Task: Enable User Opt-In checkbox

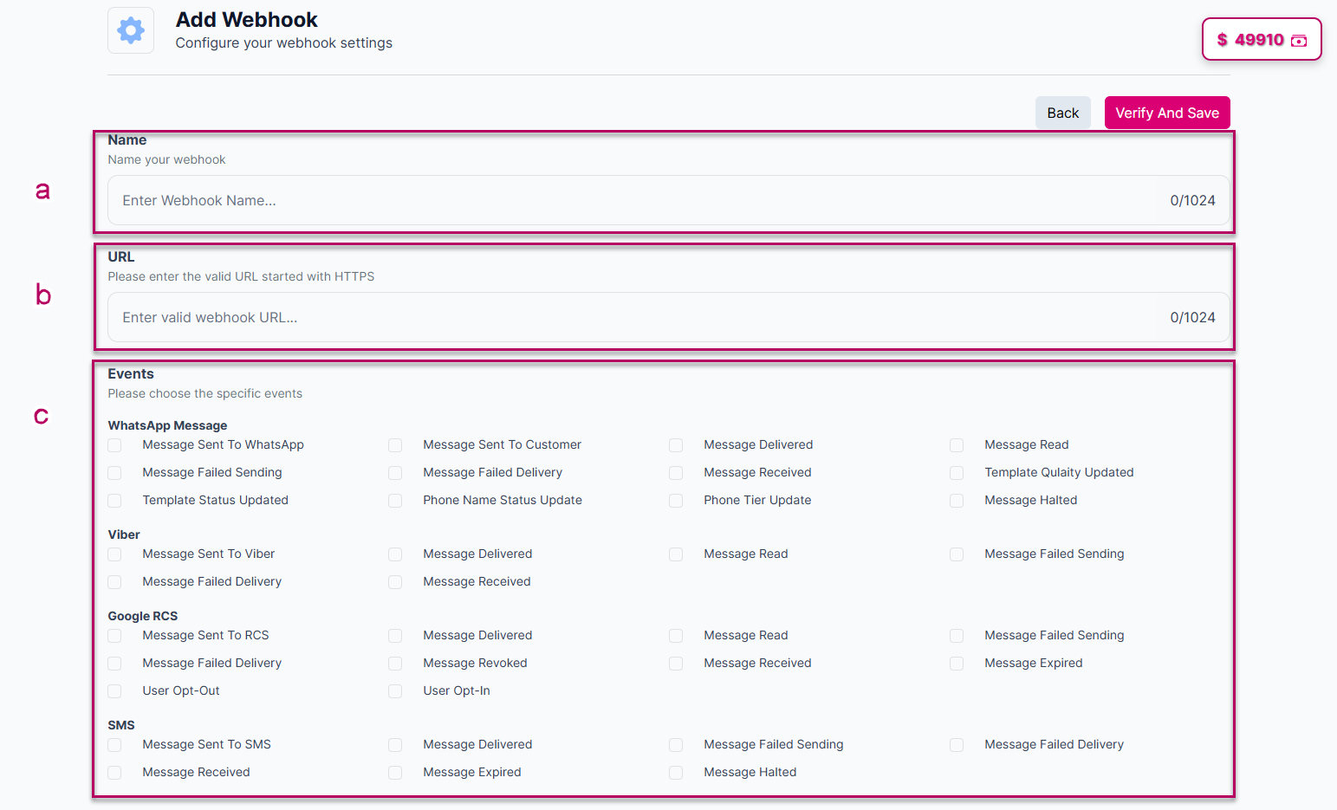Action: pyautogui.click(x=395, y=691)
